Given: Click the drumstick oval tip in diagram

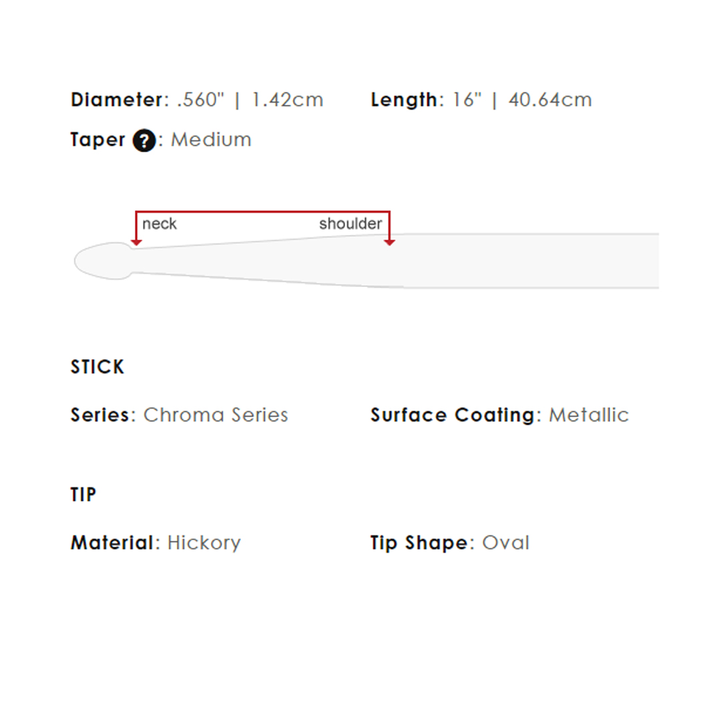Looking at the screenshot, I should pyautogui.click(x=104, y=261).
